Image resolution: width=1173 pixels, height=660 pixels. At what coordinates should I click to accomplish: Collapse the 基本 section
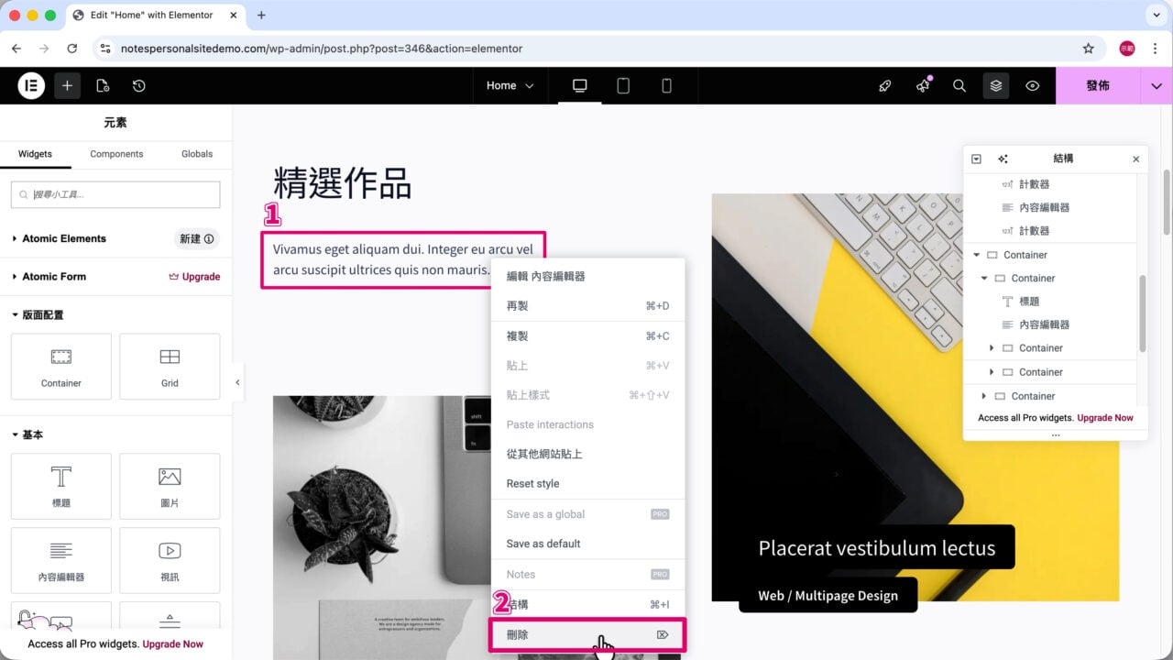pyautogui.click(x=27, y=434)
